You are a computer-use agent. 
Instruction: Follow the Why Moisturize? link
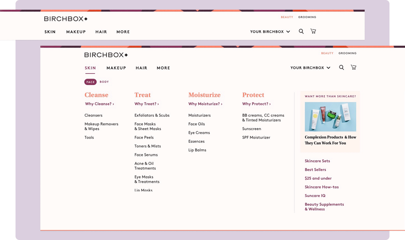coord(205,104)
